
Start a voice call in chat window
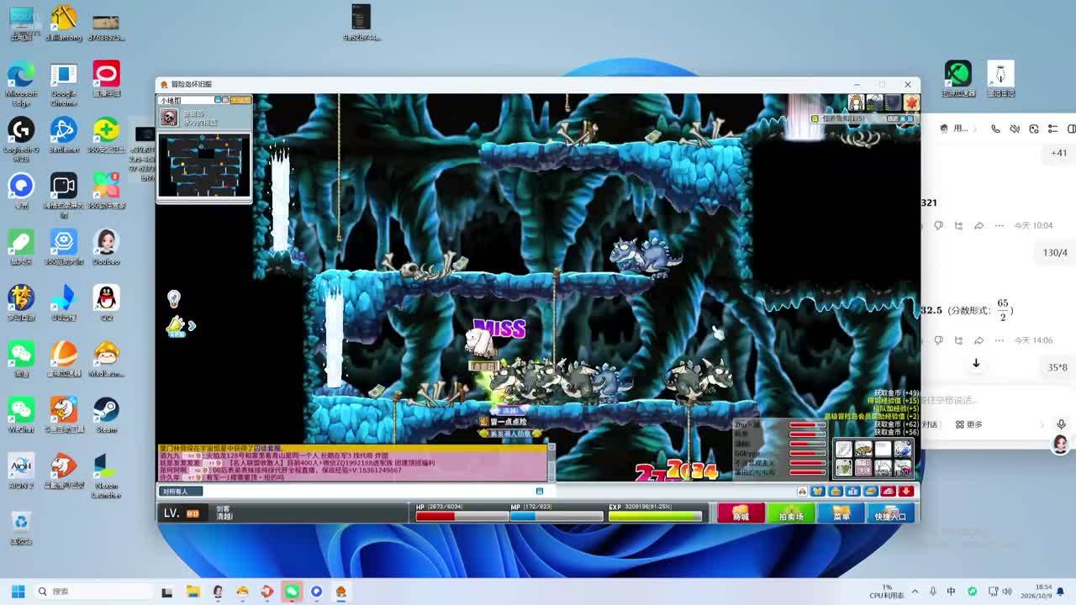coord(995,129)
